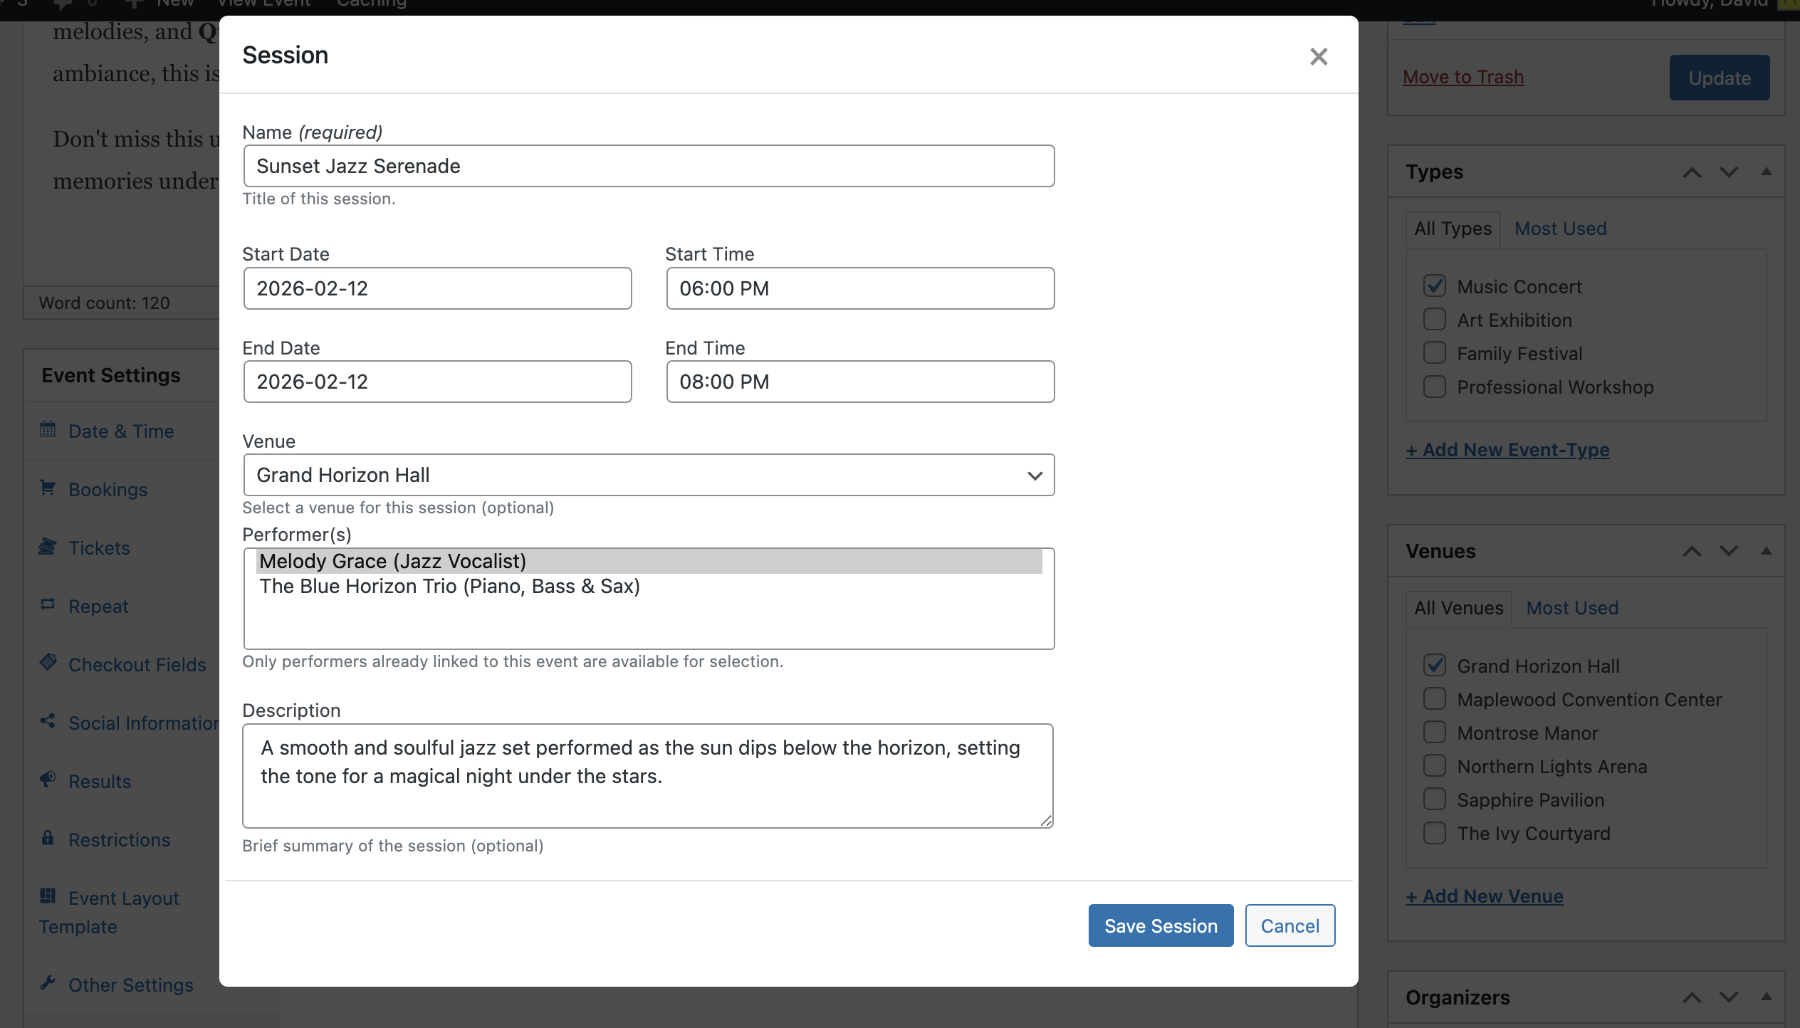
Task: Click the lock icon beside Restrictions
Action: tap(48, 838)
